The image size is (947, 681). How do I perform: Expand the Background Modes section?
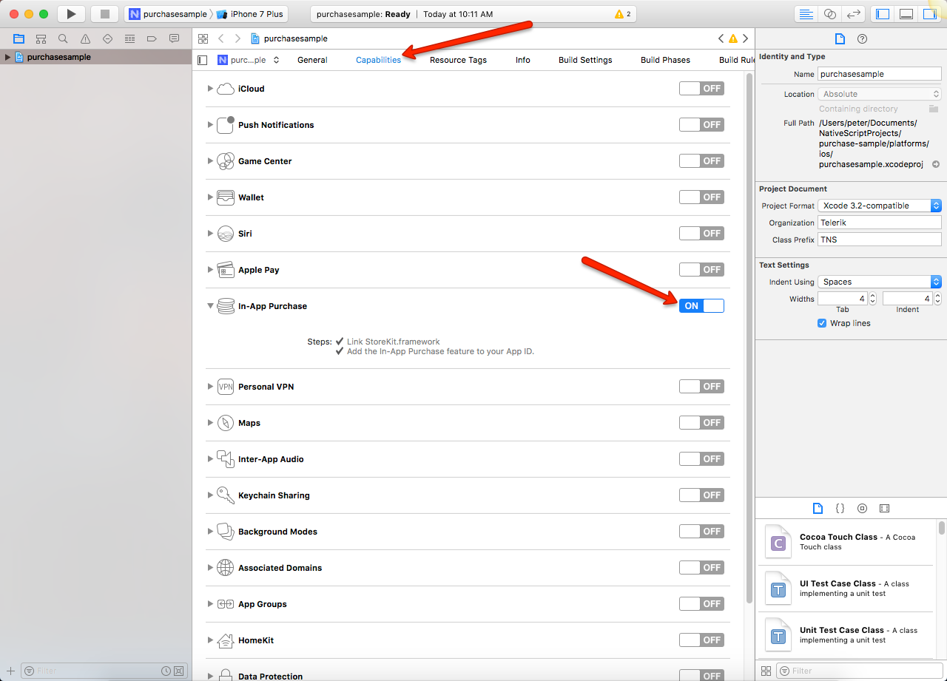(x=210, y=532)
